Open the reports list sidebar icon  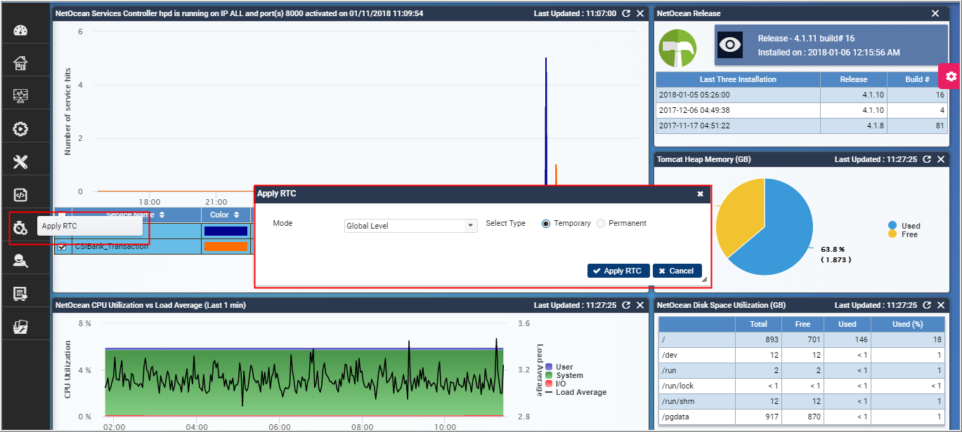[20, 294]
